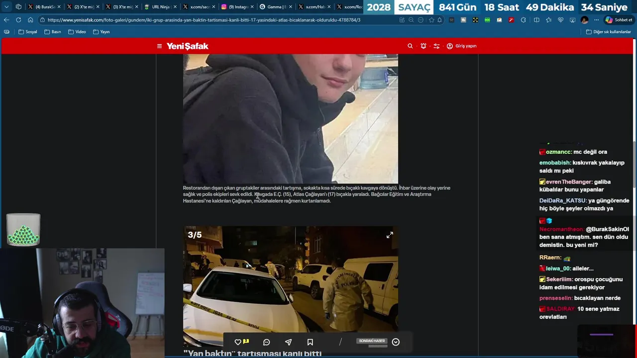
Task: Click the hooded youth photo
Action: point(291,118)
